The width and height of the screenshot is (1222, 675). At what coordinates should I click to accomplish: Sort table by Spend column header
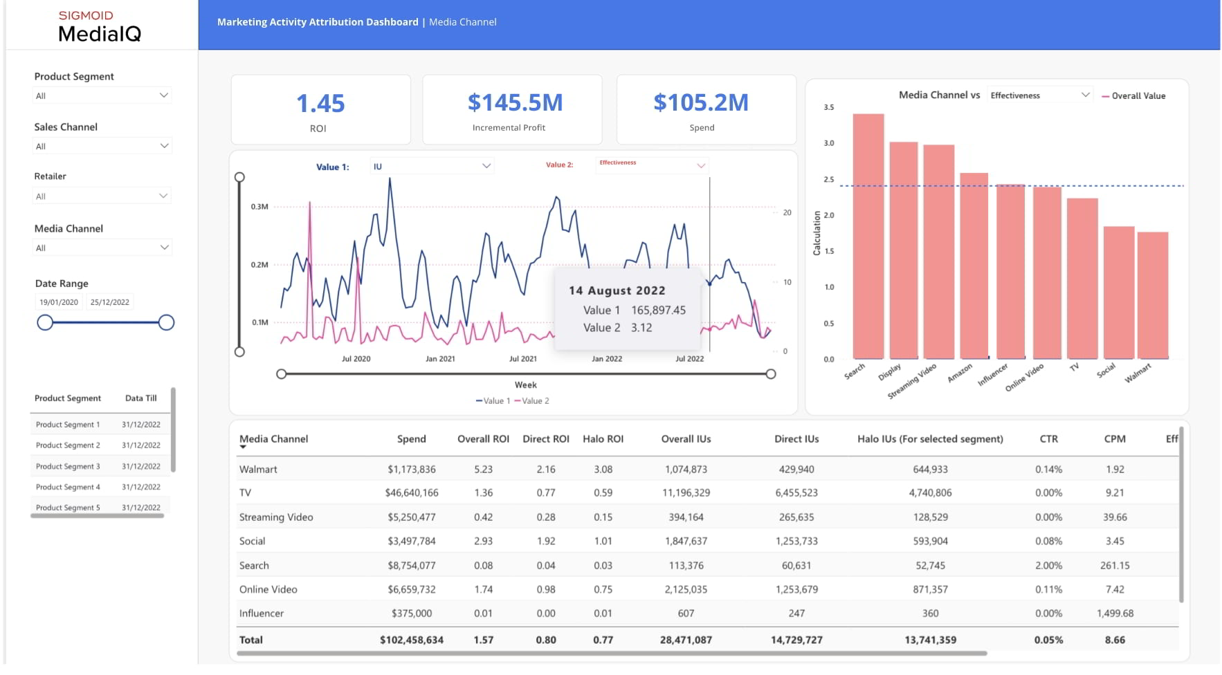pos(411,439)
